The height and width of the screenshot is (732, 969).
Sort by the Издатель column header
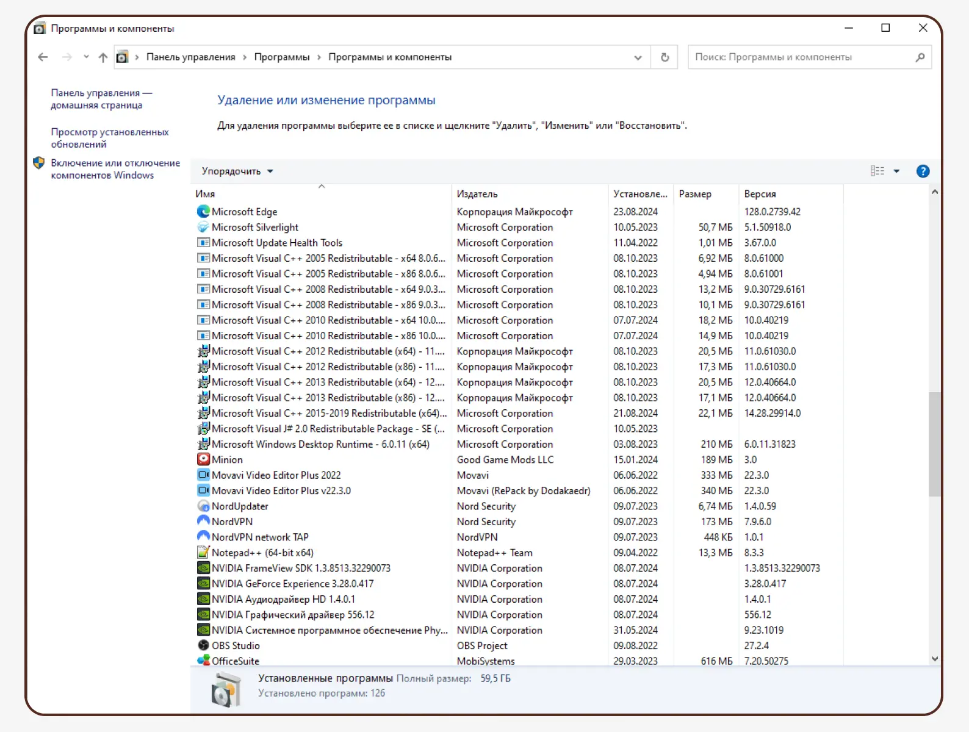click(x=530, y=193)
